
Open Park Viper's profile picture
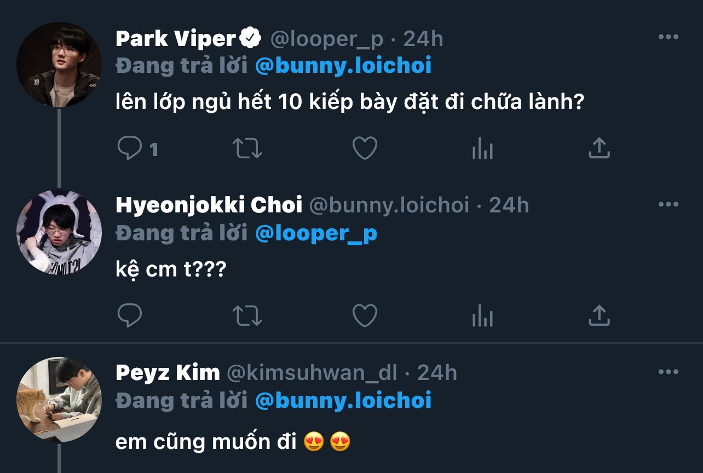59,65
